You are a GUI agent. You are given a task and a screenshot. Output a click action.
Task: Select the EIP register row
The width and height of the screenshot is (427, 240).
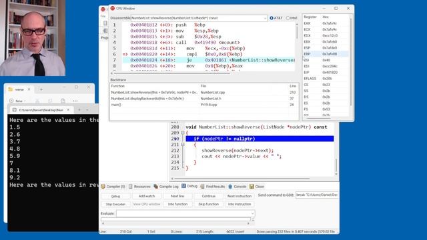(x=326, y=73)
